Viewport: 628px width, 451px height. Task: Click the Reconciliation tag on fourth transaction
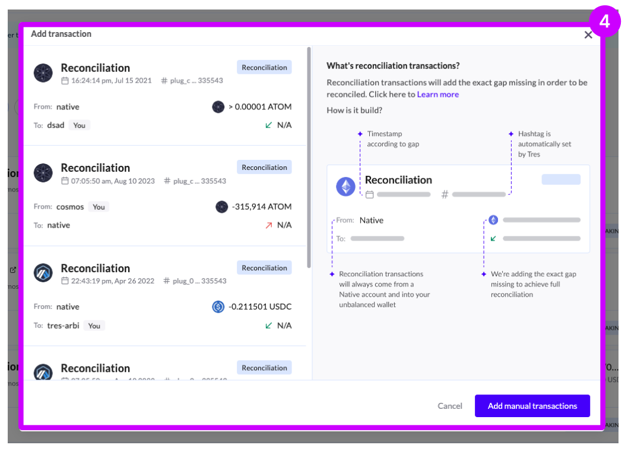click(x=264, y=368)
